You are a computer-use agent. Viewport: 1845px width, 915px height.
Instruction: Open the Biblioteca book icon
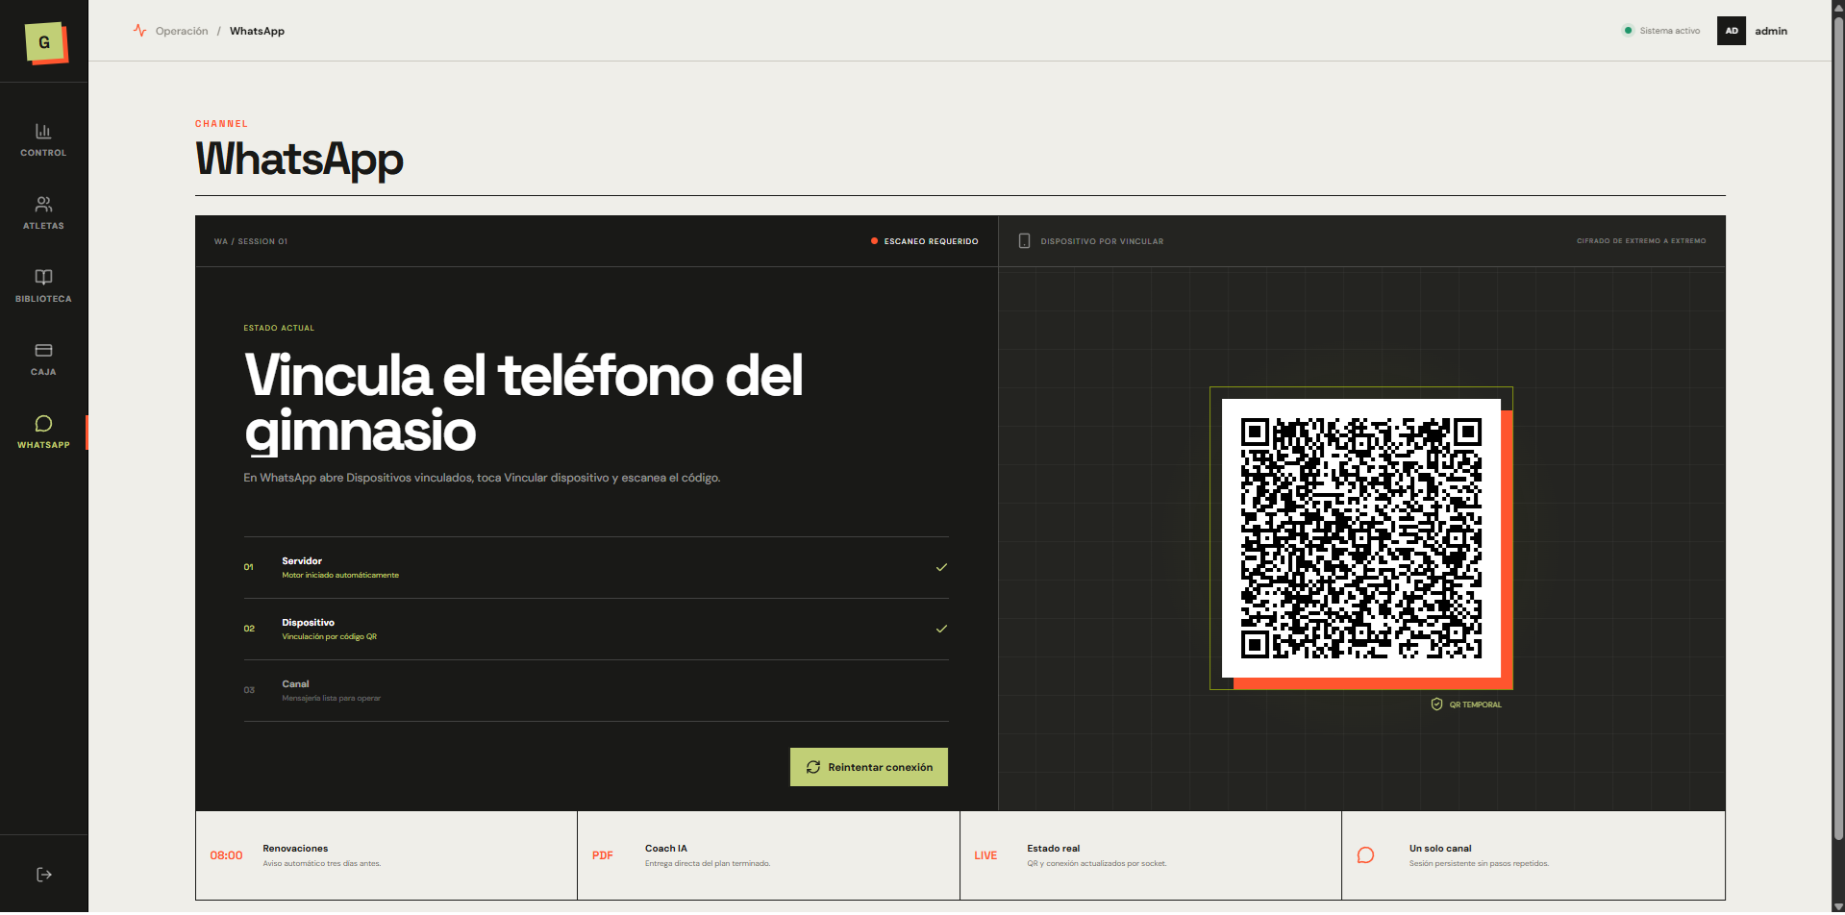[x=43, y=277]
